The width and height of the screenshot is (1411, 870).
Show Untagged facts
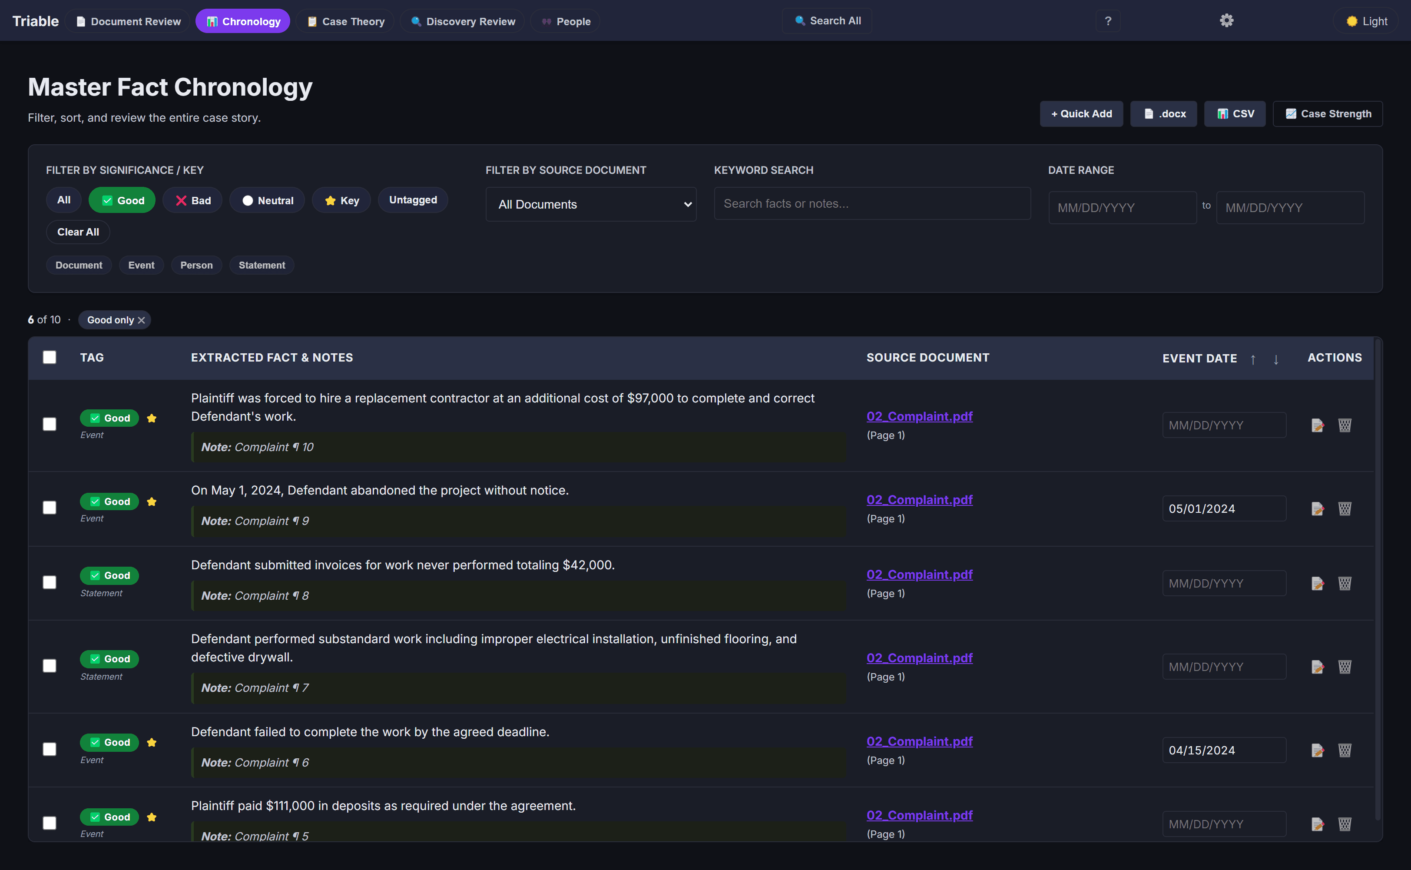[413, 199]
